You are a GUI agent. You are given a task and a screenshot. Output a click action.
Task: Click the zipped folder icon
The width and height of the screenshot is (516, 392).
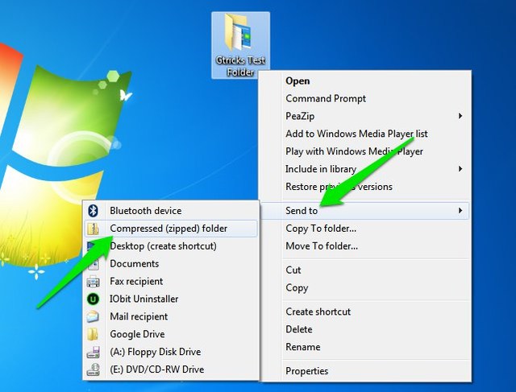coord(94,229)
